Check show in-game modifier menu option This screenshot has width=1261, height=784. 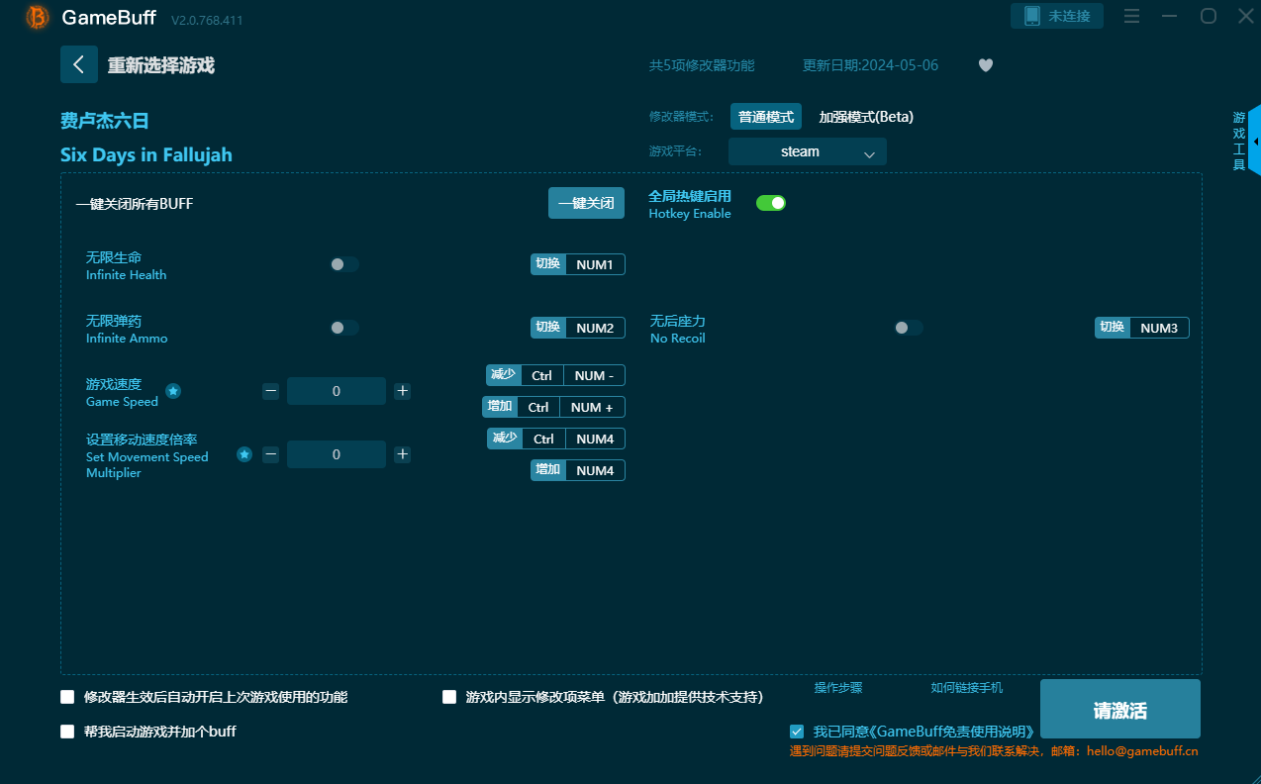tap(449, 697)
